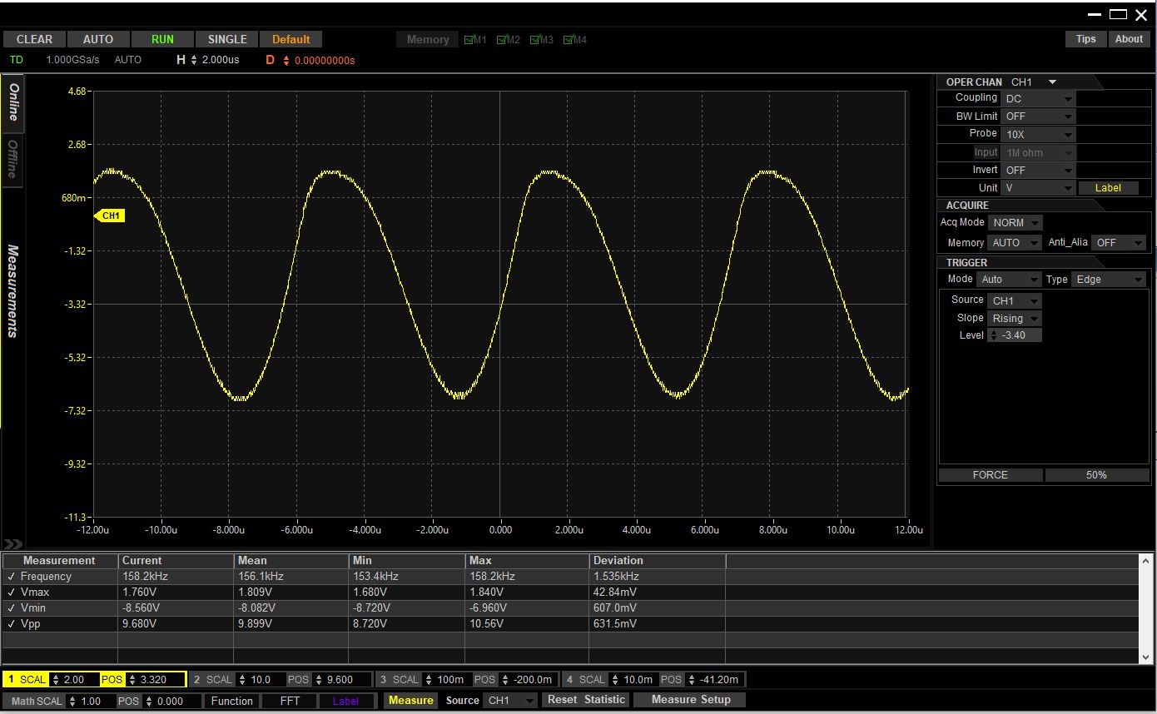Select channel 2 SCAL button

tap(212, 680)
